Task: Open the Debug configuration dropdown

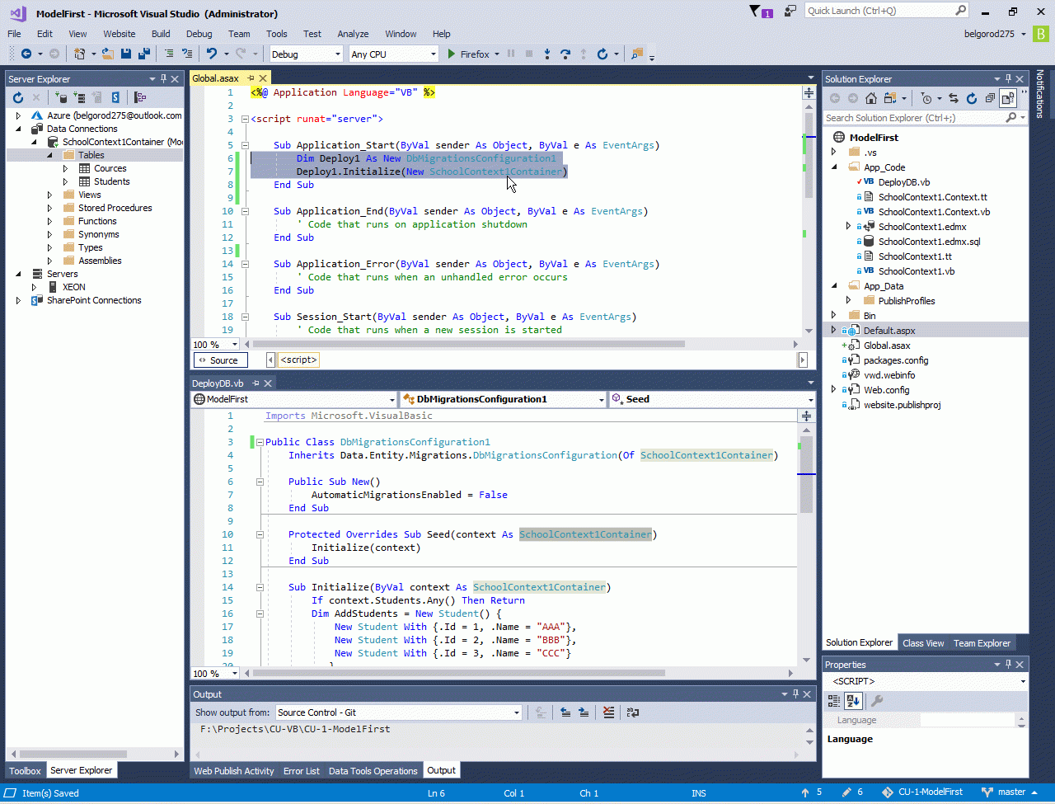Action: (306, 54)
